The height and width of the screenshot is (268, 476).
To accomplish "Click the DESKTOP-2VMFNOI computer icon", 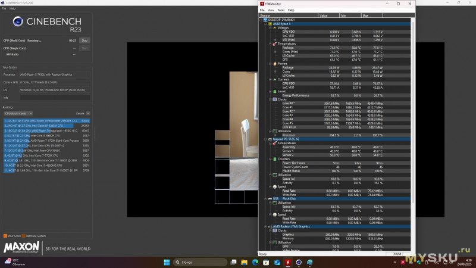I will (265, 20).
